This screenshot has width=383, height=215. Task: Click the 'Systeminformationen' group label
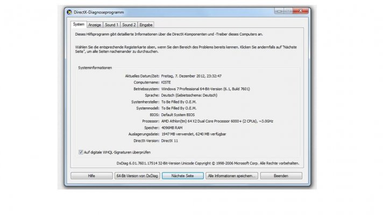[95, 68]
